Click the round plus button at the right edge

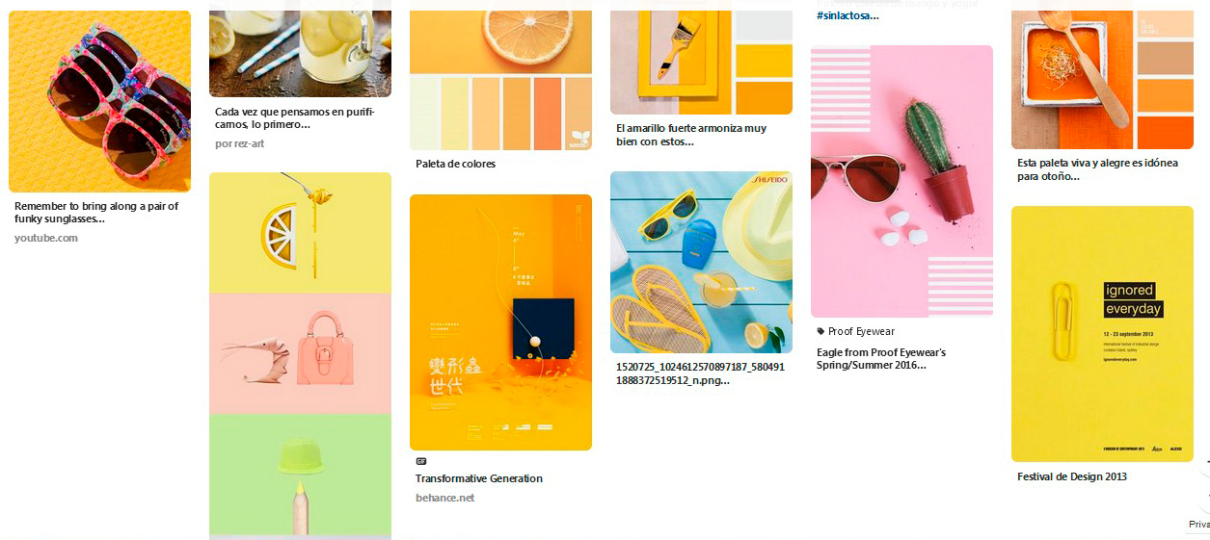[1205, 465]
